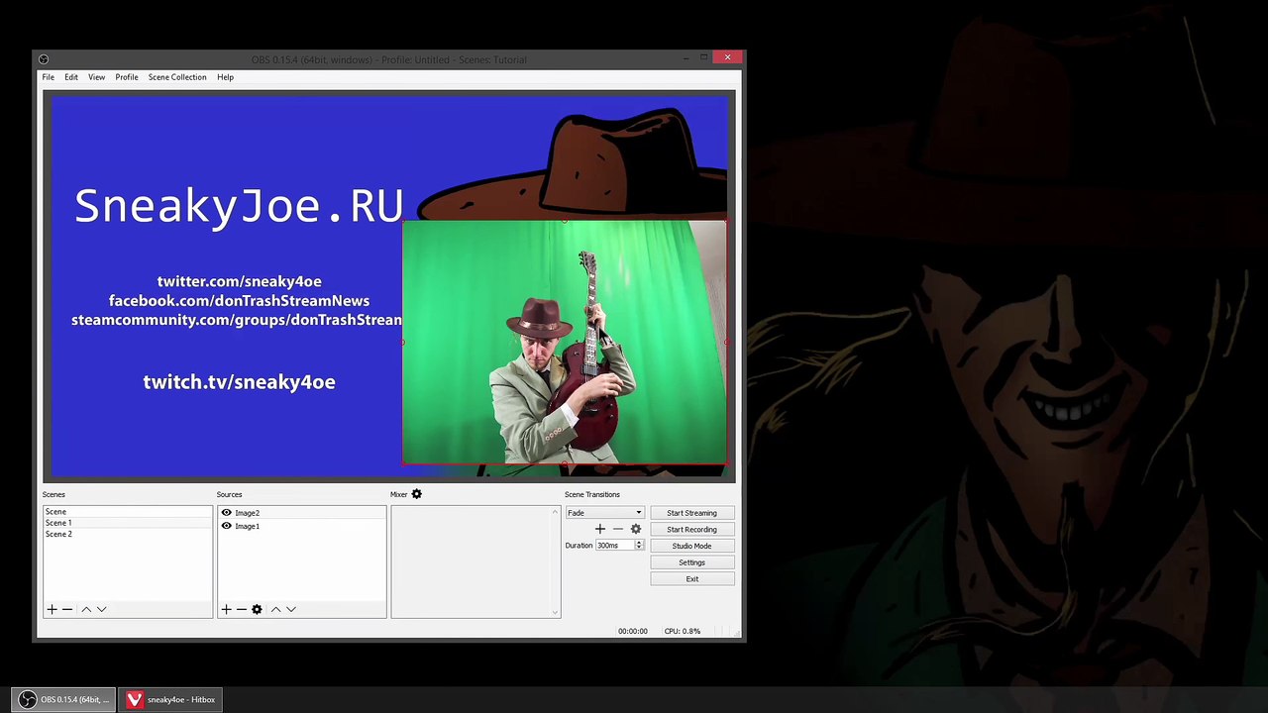Open transition properties gear icon
Viewport: 1268px width, 713px height.
(636, 529)
